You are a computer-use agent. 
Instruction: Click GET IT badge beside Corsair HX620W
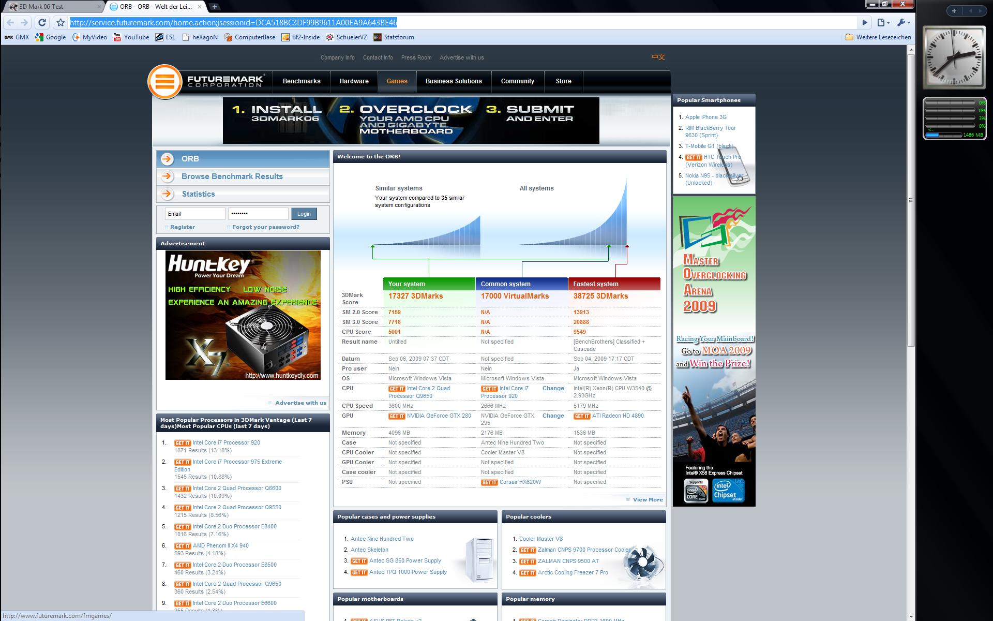(489, 482)
